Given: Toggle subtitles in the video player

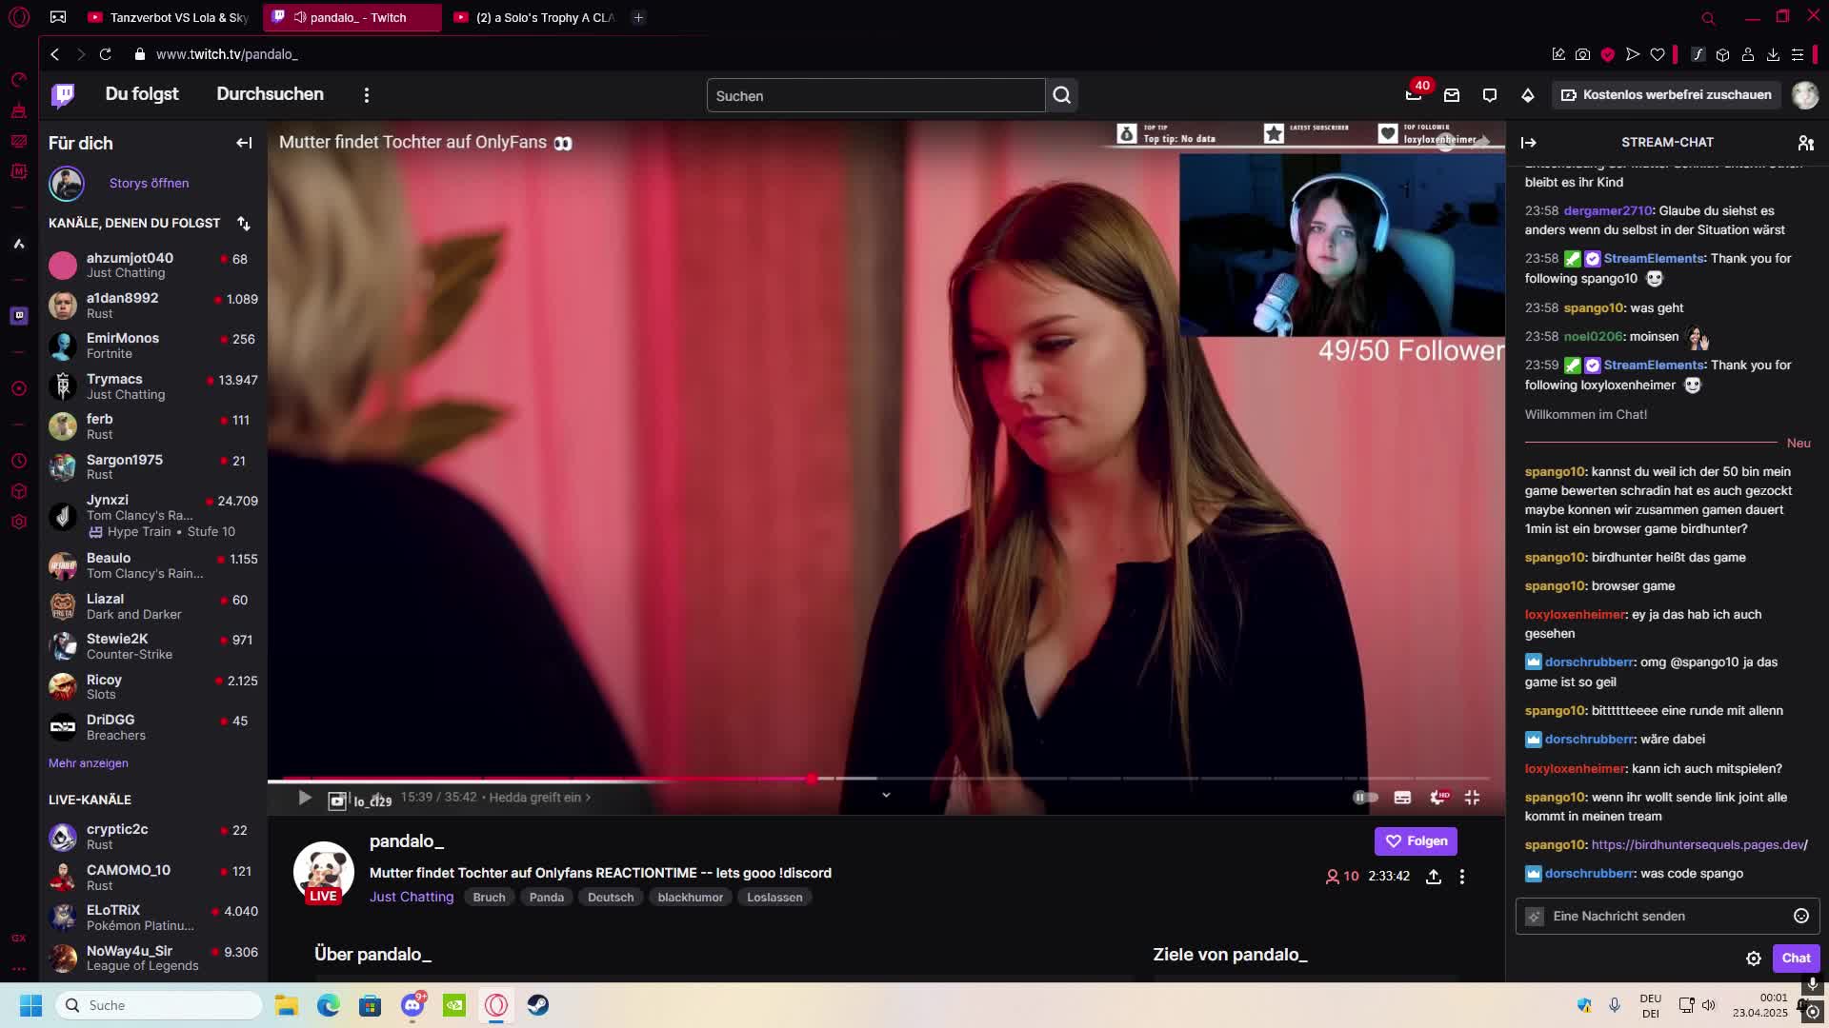Looking at the screenshot, I should (1402, 798).
